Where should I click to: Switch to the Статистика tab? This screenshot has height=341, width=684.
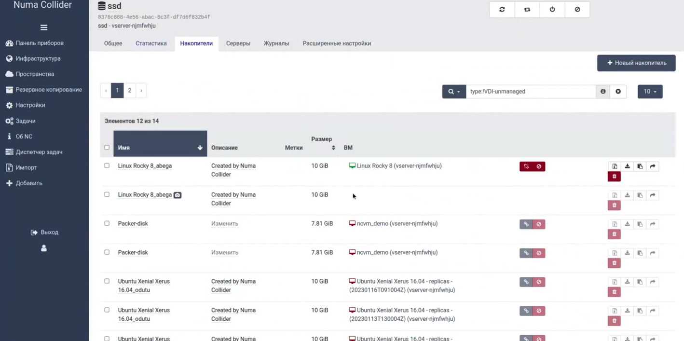click(151, 43)
